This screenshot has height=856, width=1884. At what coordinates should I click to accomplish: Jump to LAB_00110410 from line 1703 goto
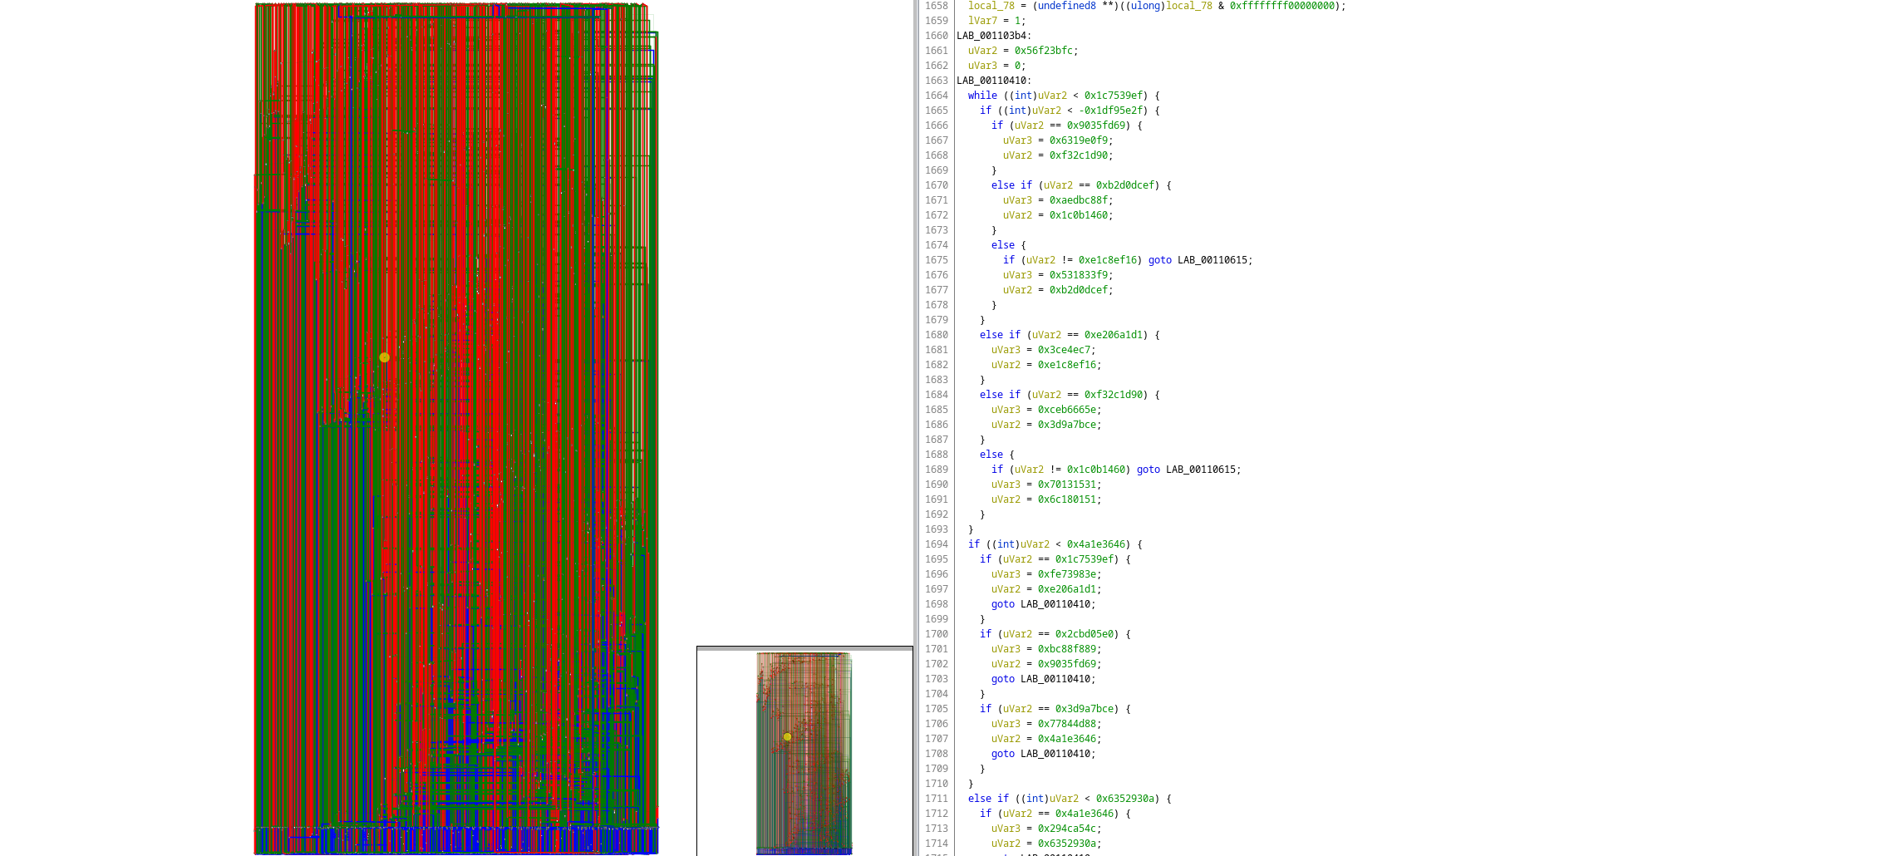(1055, 679)
